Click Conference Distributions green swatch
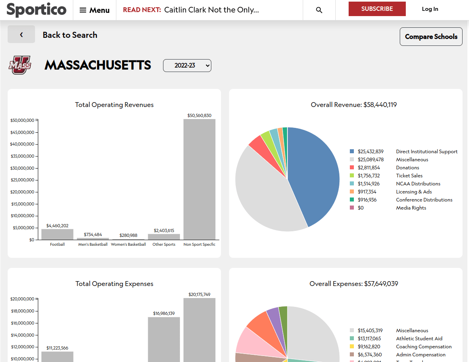This screenshot has height=362, width=469. coord(352,200)
